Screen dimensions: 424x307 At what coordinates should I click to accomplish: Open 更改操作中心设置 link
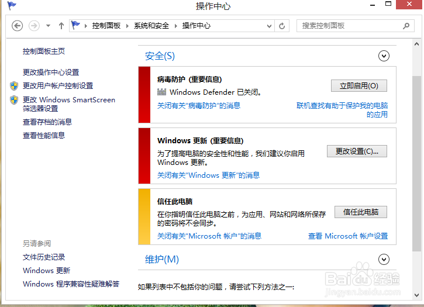[51, 73]
